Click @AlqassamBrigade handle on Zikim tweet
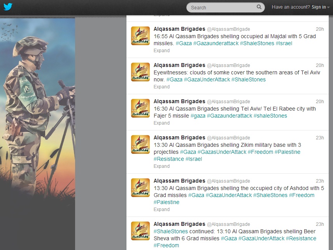The image size is (333, 250). point(228,138)
